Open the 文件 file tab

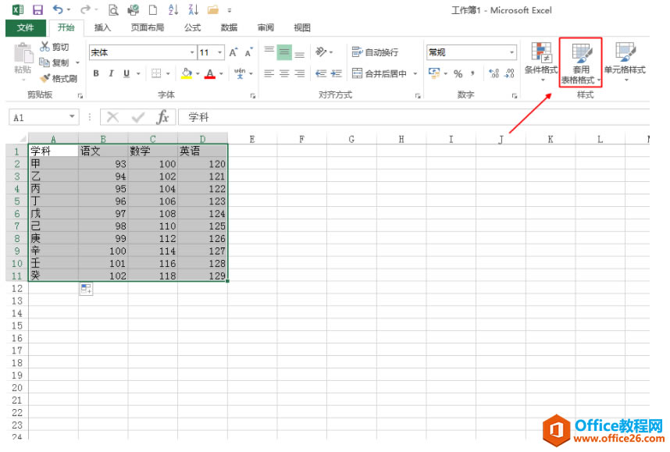25,28
